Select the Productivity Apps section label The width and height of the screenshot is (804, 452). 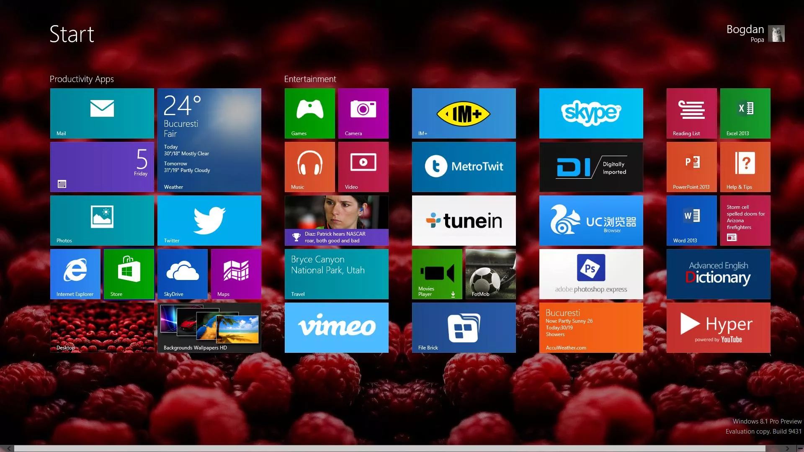(81, 78)
